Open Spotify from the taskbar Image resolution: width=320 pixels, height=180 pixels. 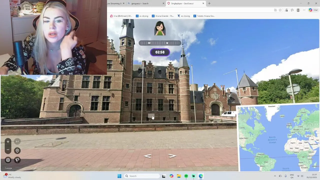[186, 176]
